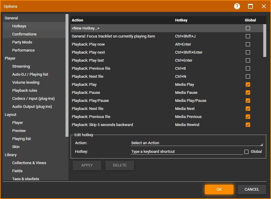Go to Volume leveling settings

click(26, 83)
